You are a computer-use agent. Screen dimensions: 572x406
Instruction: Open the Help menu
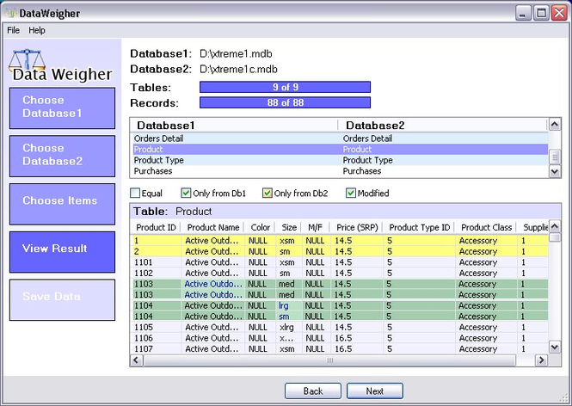point(37,30)
